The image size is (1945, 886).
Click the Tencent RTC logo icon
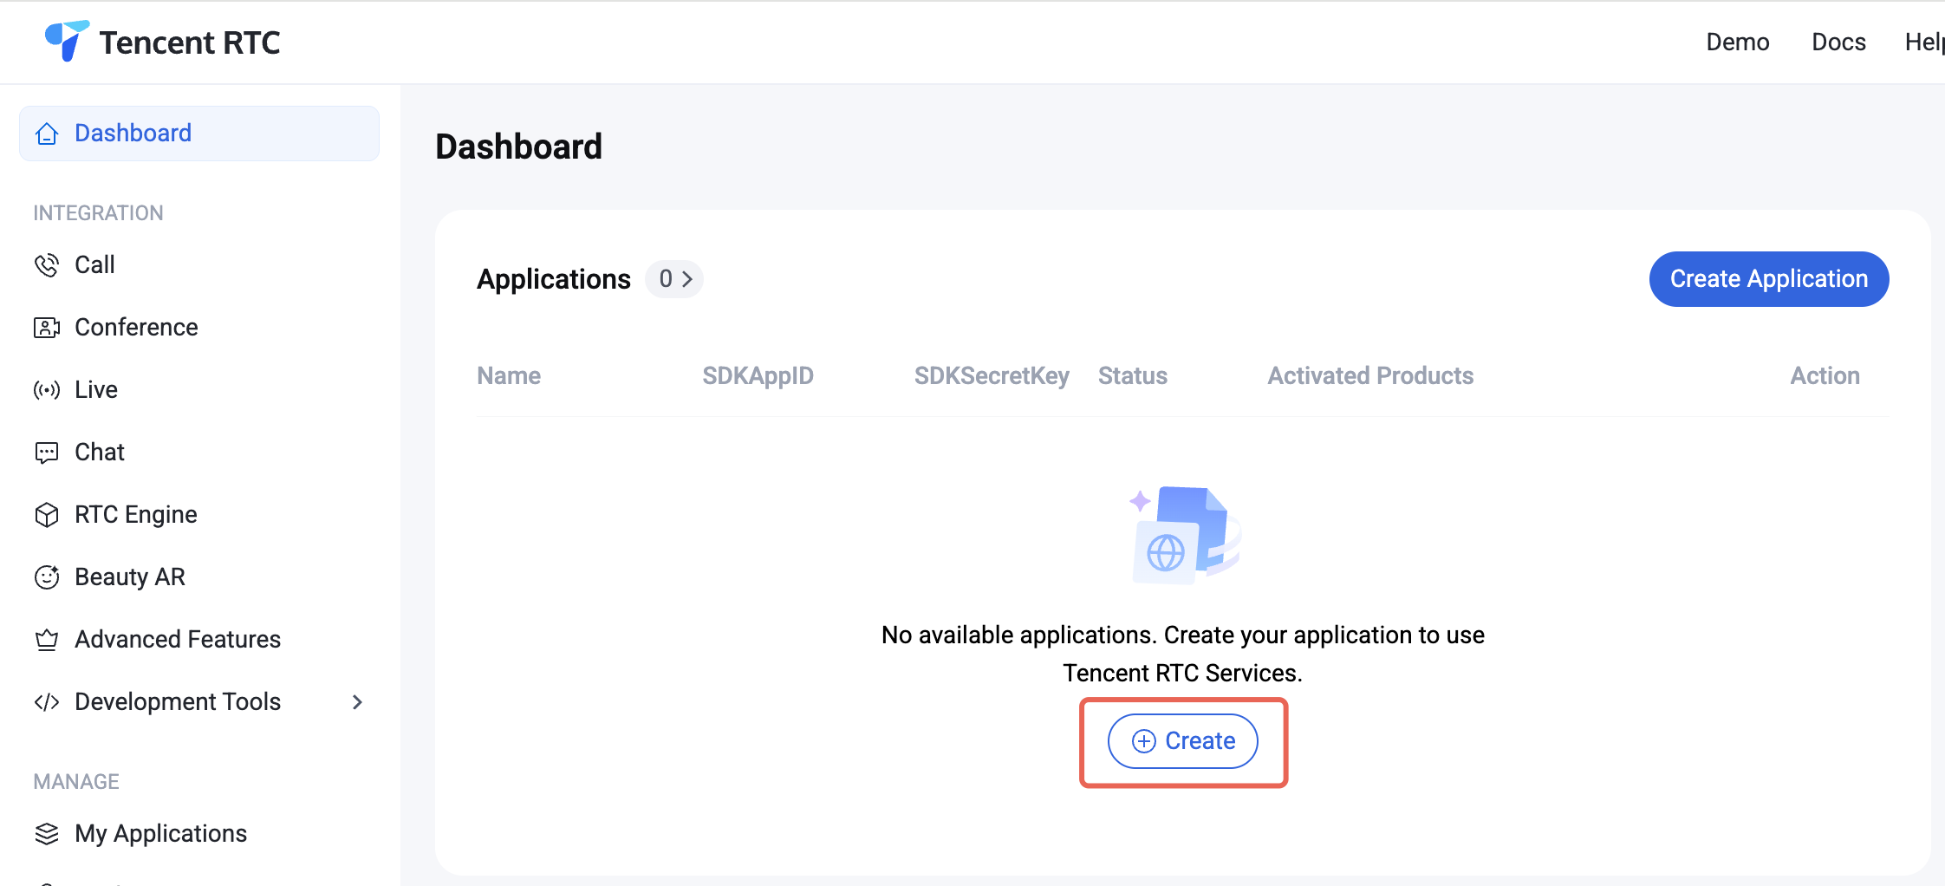(x=67, y=41)
